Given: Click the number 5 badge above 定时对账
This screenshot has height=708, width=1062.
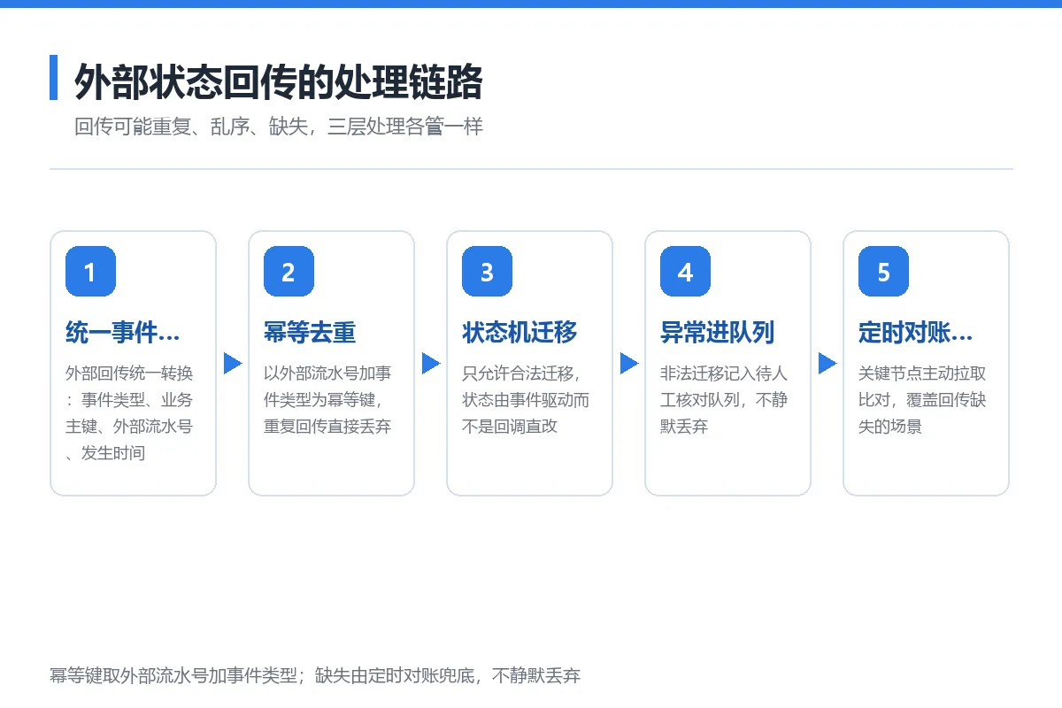Looking at the screenshot, I should coord(883,271).
